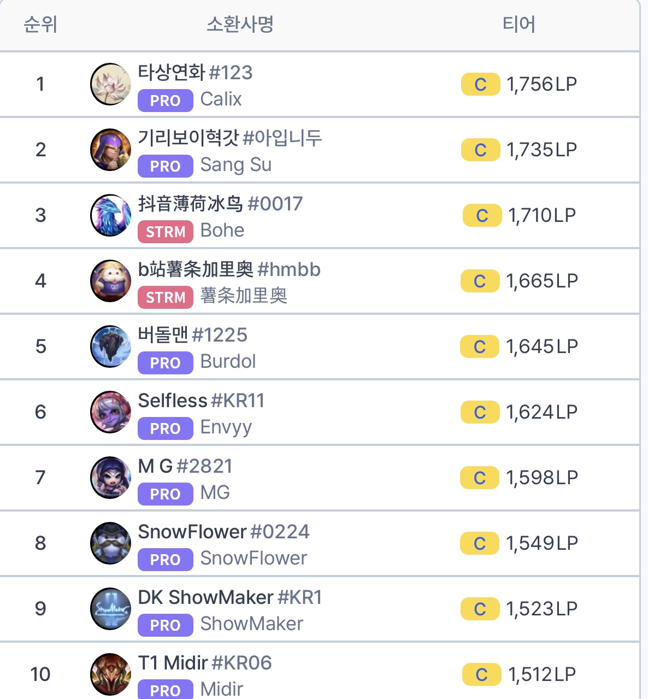The width and height of the screenshot is (648, 699).
Task: Click the Challenger C badge at rank 1
Action: [x=480, y=84]
